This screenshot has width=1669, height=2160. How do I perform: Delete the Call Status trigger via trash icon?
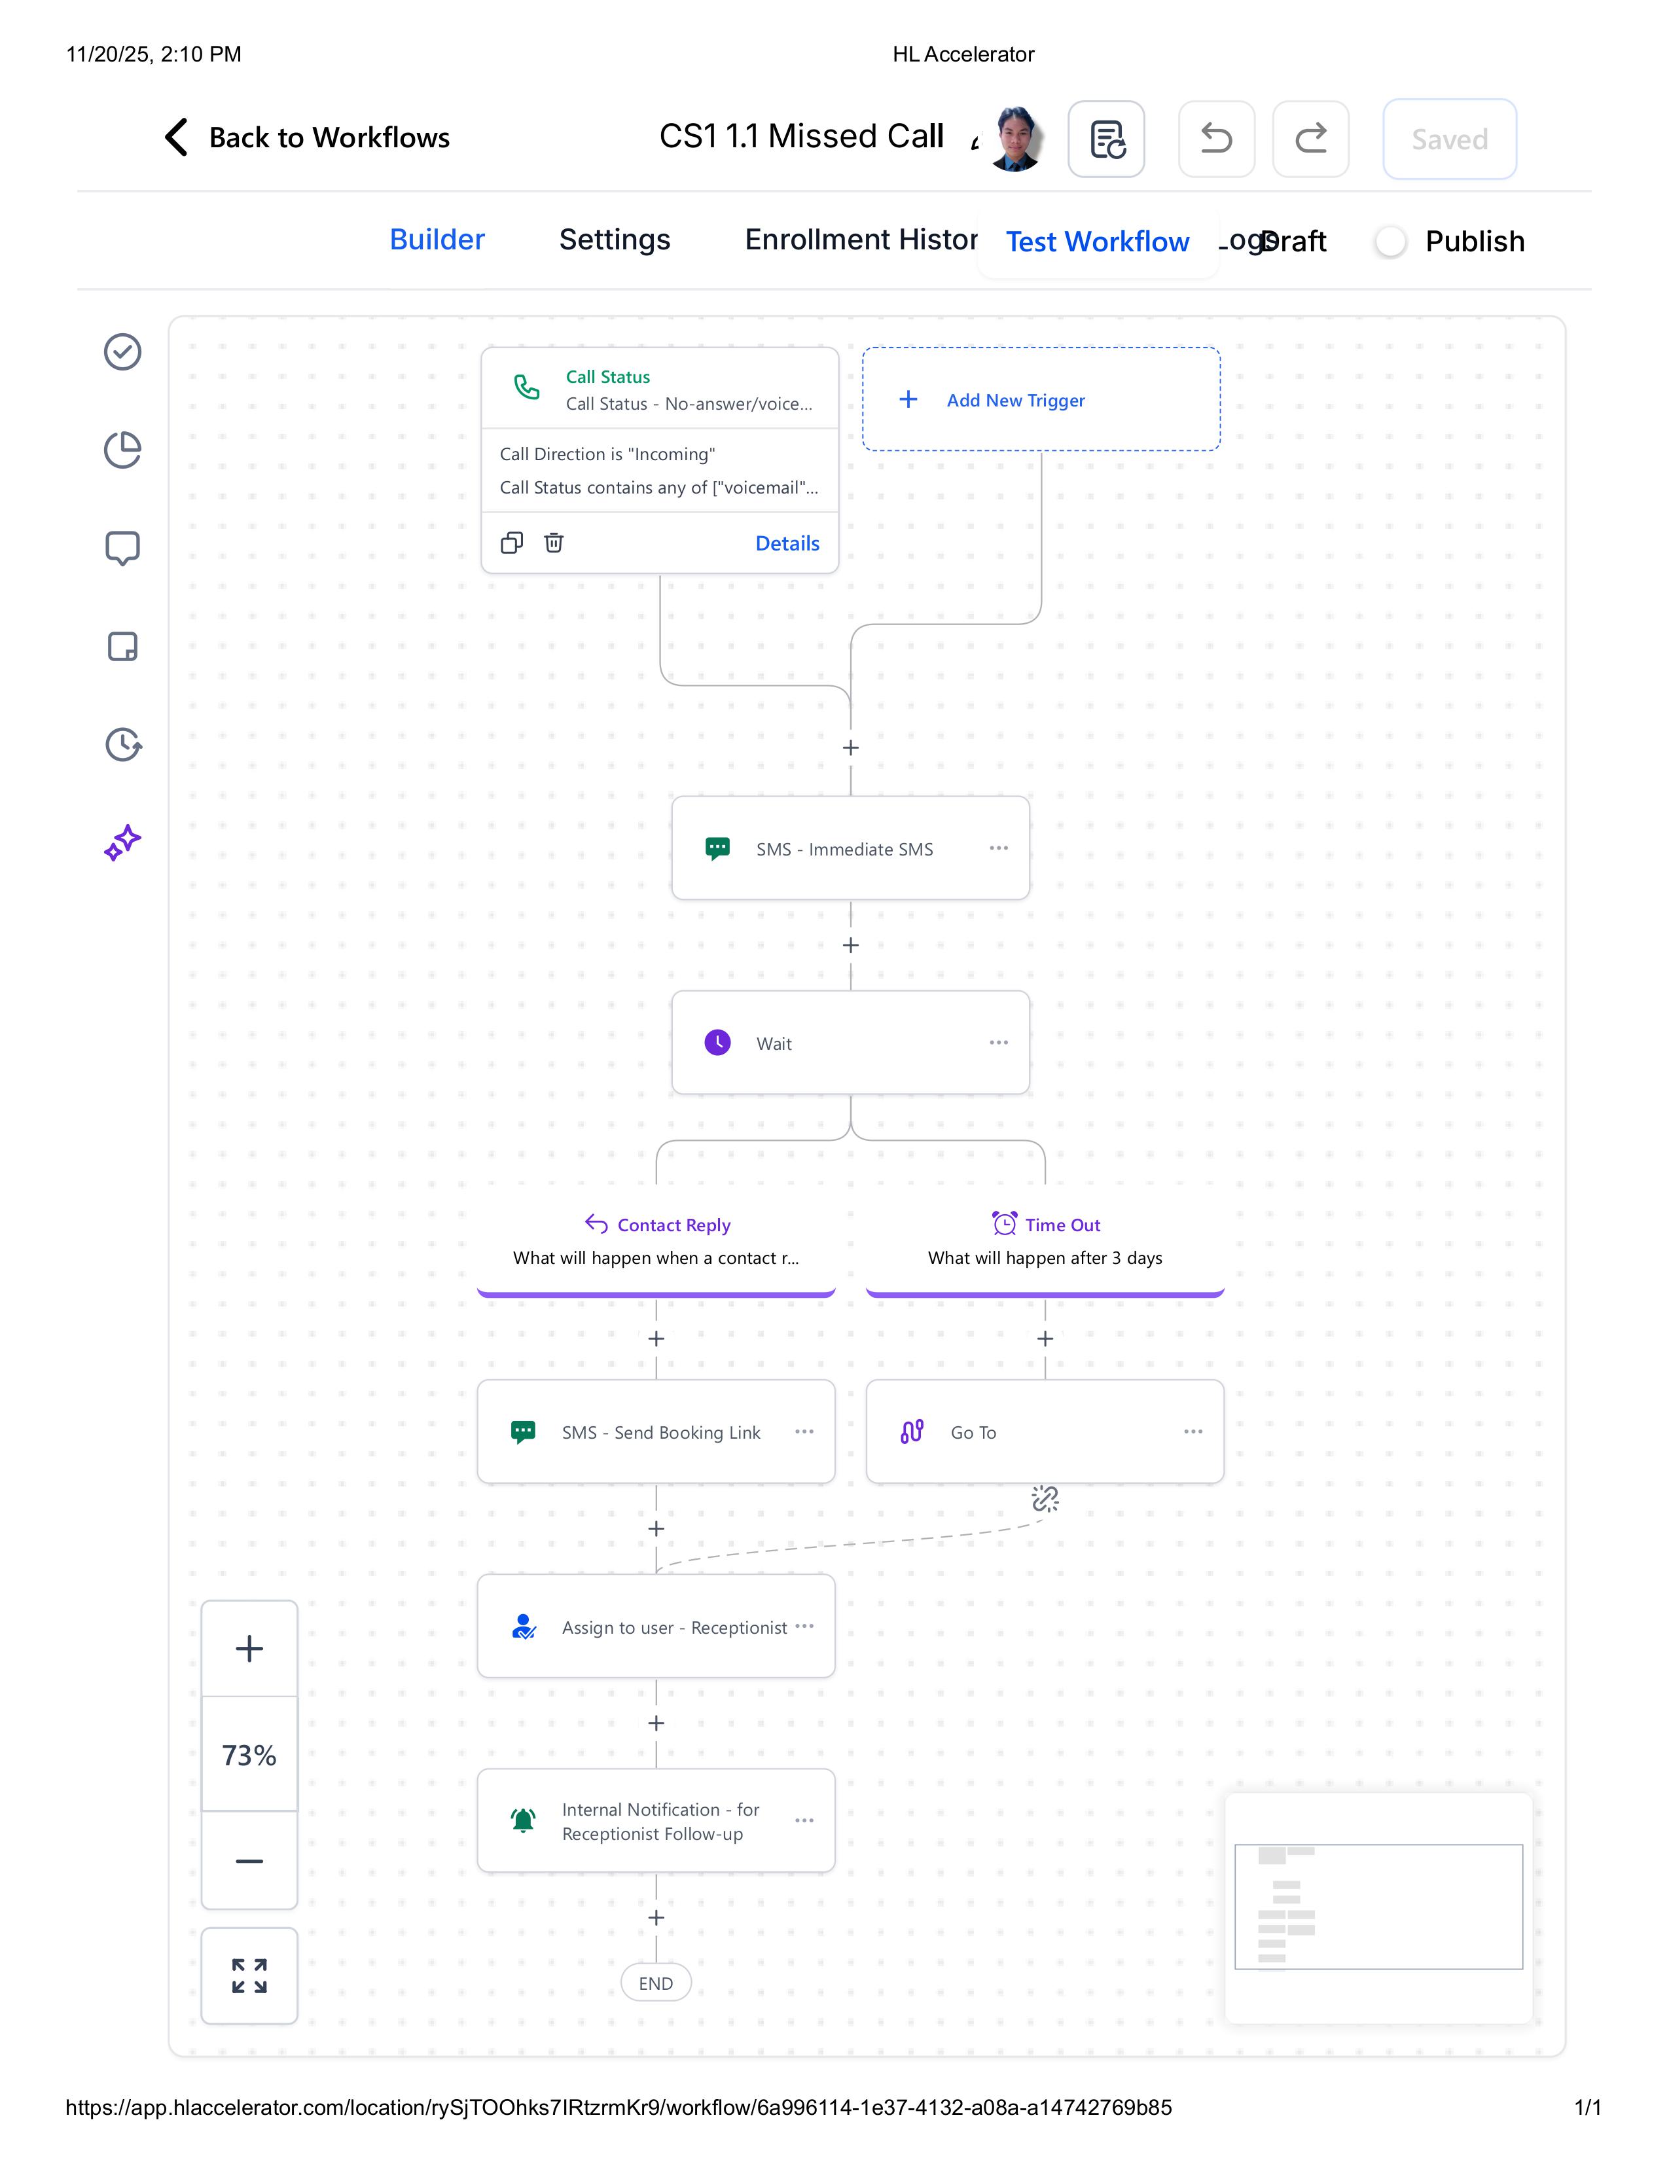554,542
